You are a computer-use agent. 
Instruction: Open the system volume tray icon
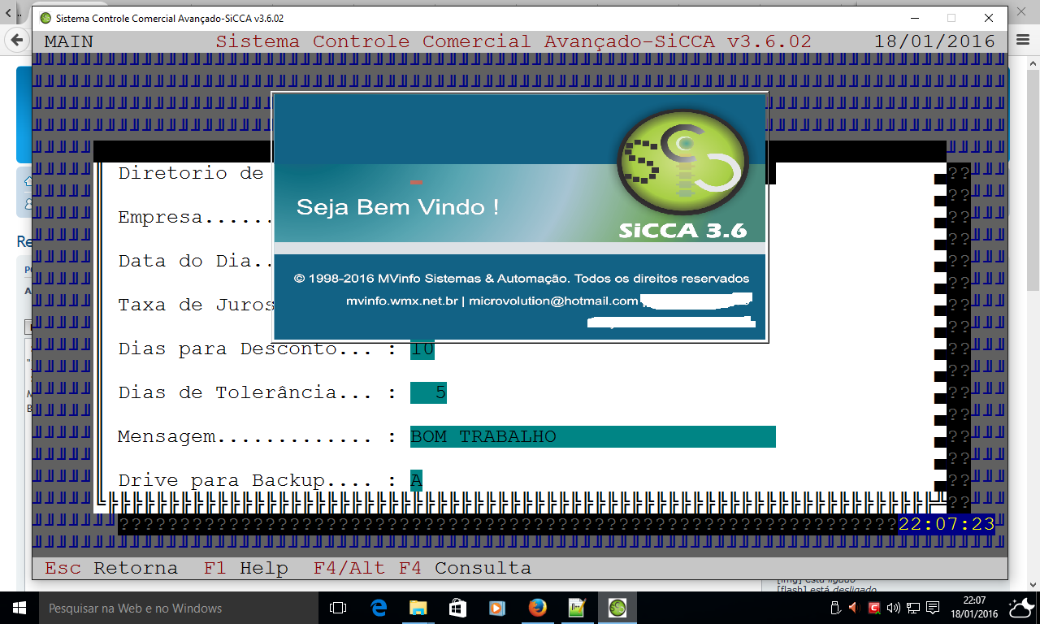[894, 608]
